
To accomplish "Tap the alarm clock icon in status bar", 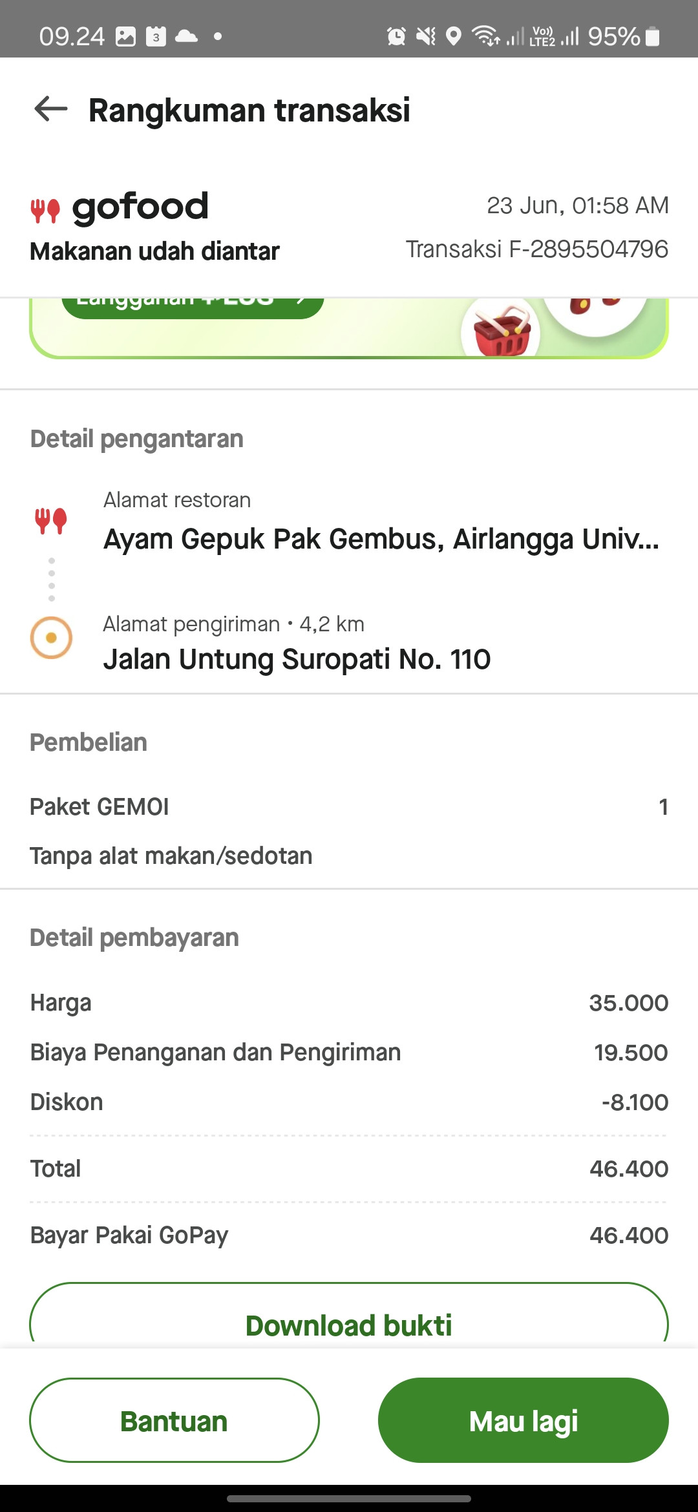I will click(x=396, y=36).
